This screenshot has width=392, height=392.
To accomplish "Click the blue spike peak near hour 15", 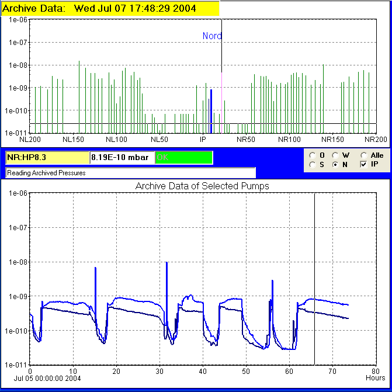I will [x=95, y=269].
